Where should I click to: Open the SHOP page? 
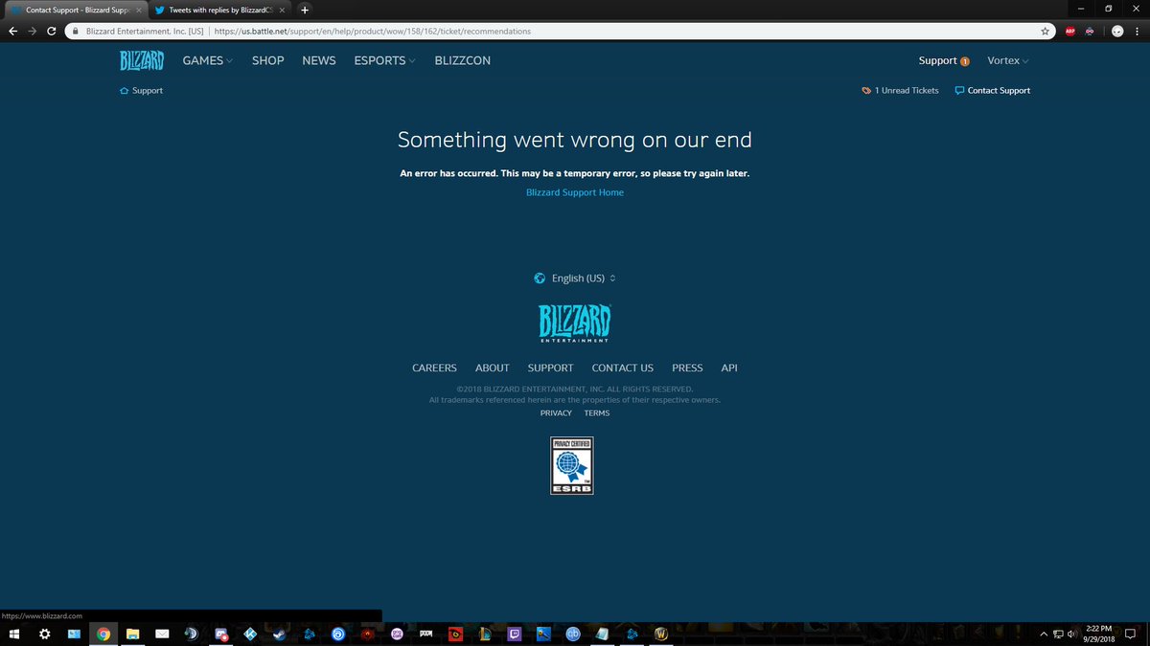click(268, 60)
